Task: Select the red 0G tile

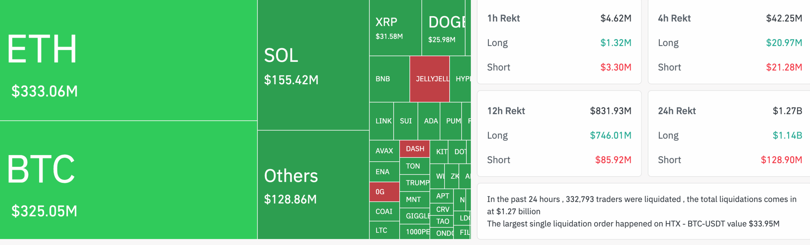Action: click(384, 192)
